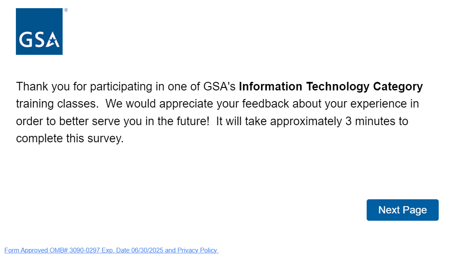The width and height of the screenshot is (452, 273).
Task: Click the words Form Approved in footer
Action: (26, 250)
